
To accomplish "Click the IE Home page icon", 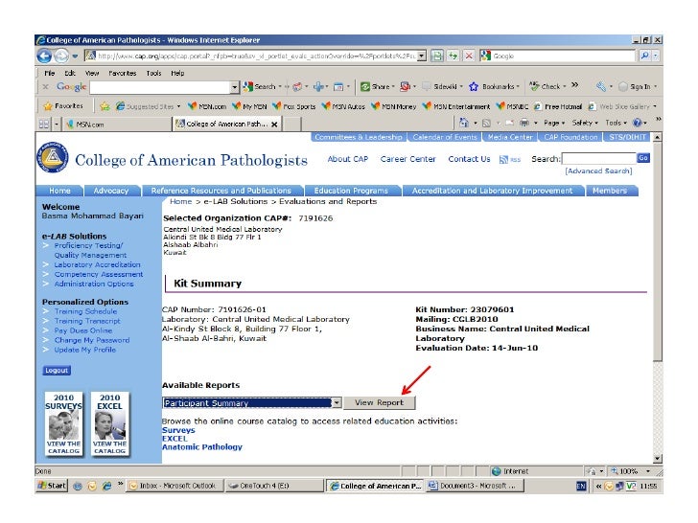I will (x=464, y=123).
